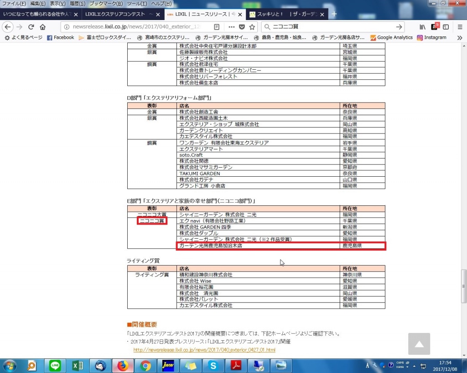Click the forward navigation arrow

pyautogui.click(x=19, y=27)
